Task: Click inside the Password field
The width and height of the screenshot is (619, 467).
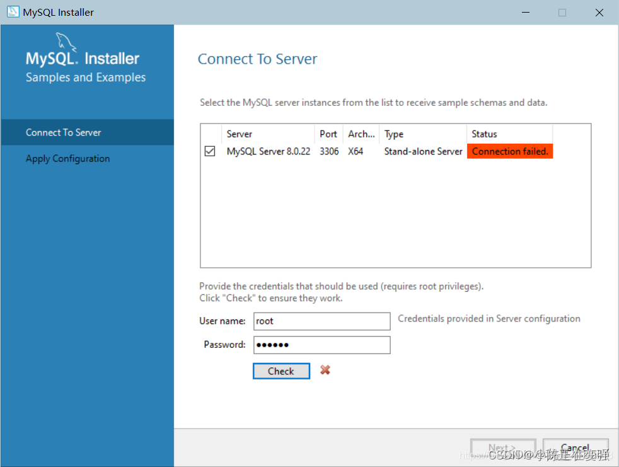Action: (x=321, y=345)
